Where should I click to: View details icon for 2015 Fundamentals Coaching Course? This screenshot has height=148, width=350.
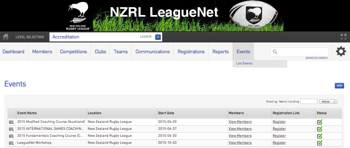[11, 136]
